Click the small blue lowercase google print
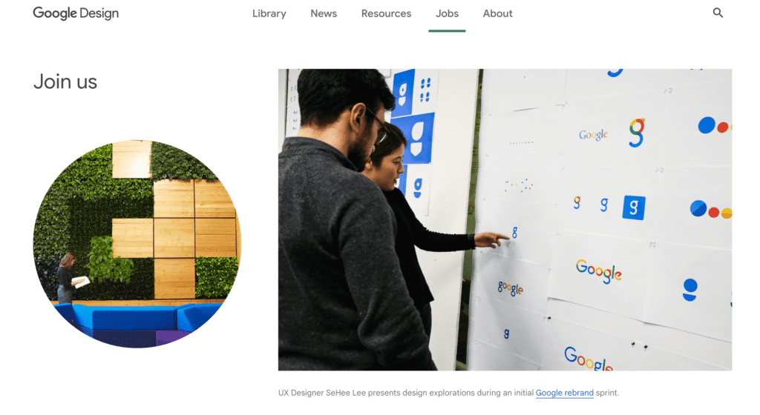Image resolution: width=760 pixels, height=415 pixels. click(511, 288)
